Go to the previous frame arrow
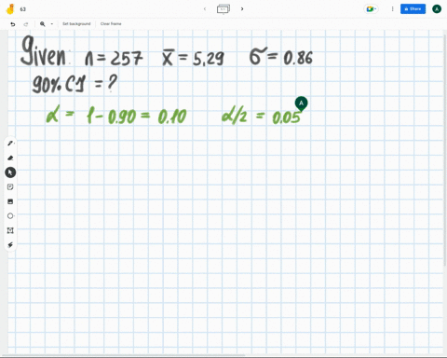The height and width of the screenshot is (358, 447). (205, 8)
